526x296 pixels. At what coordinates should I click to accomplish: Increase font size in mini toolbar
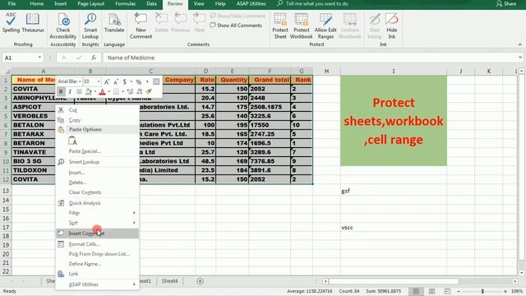tap(107, 81)
